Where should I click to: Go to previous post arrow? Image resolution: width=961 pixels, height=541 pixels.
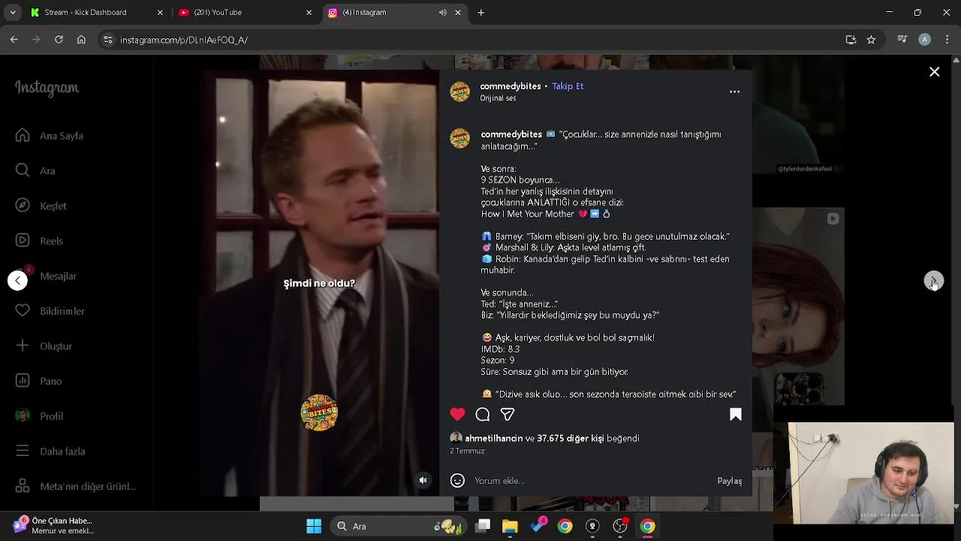click(17, 280)
